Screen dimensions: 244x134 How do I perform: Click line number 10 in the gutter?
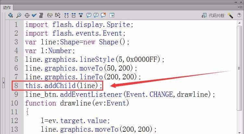15,103
